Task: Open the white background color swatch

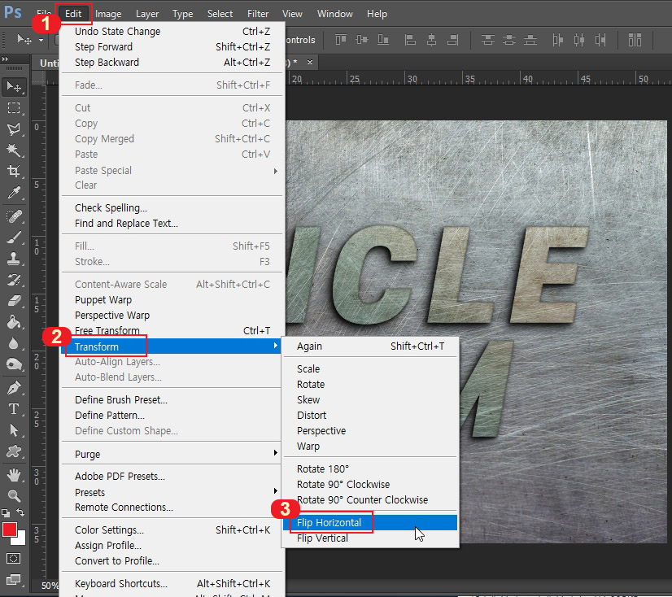Action: 20,539
